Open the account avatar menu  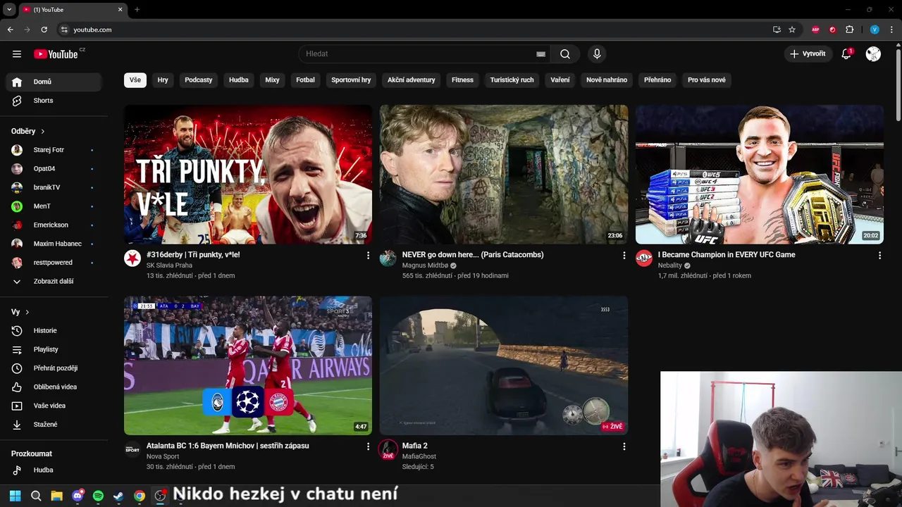point(873,54)
